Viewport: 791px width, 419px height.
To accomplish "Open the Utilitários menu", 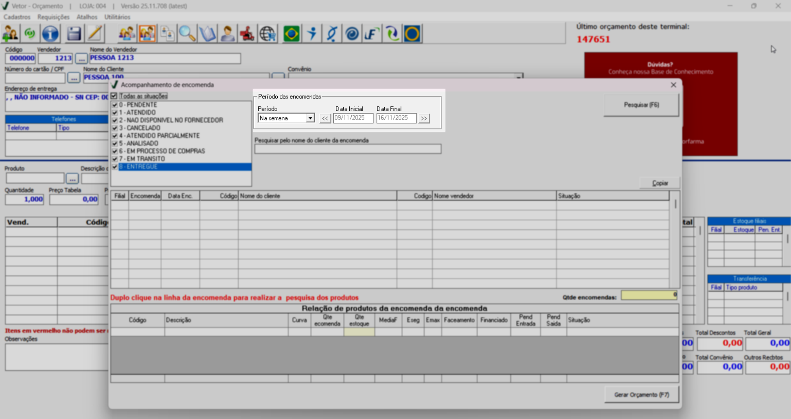I will coord(117,17).
